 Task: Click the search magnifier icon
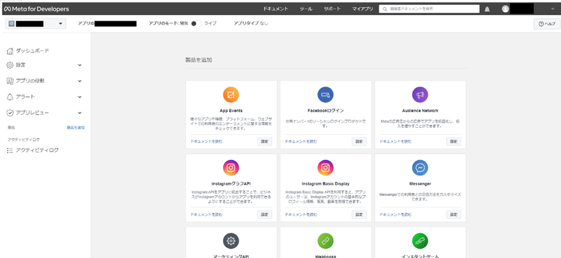point(384,9)
